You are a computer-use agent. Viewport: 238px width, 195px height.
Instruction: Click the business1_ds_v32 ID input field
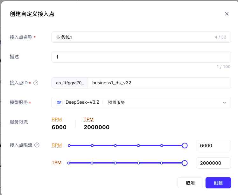(159, 83)
